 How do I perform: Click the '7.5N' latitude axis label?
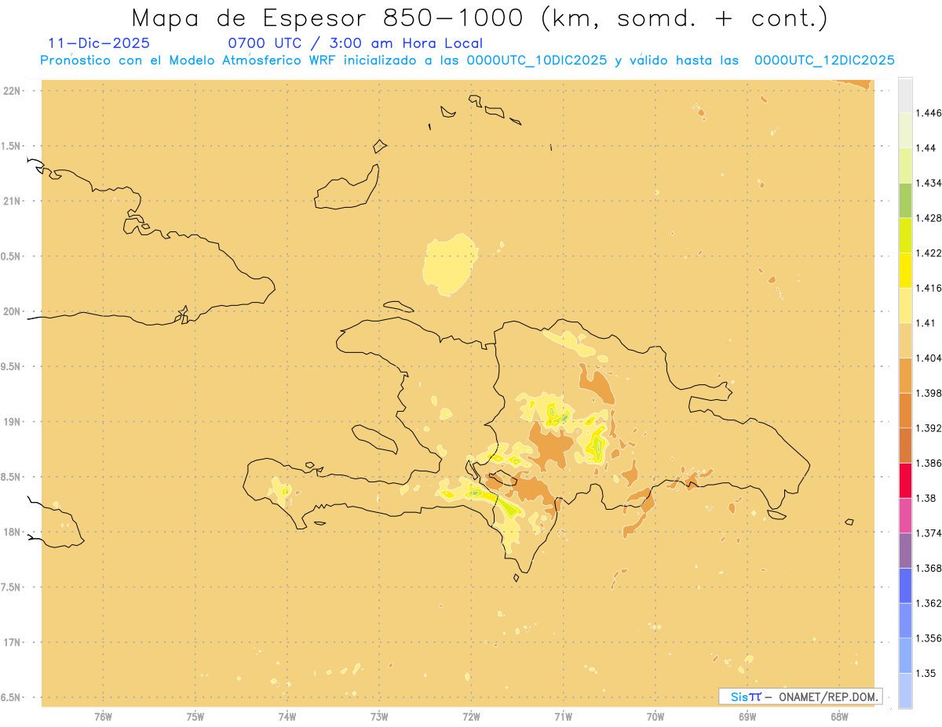click(11, 587)
